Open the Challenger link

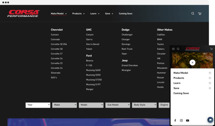[x=127, y=35]
